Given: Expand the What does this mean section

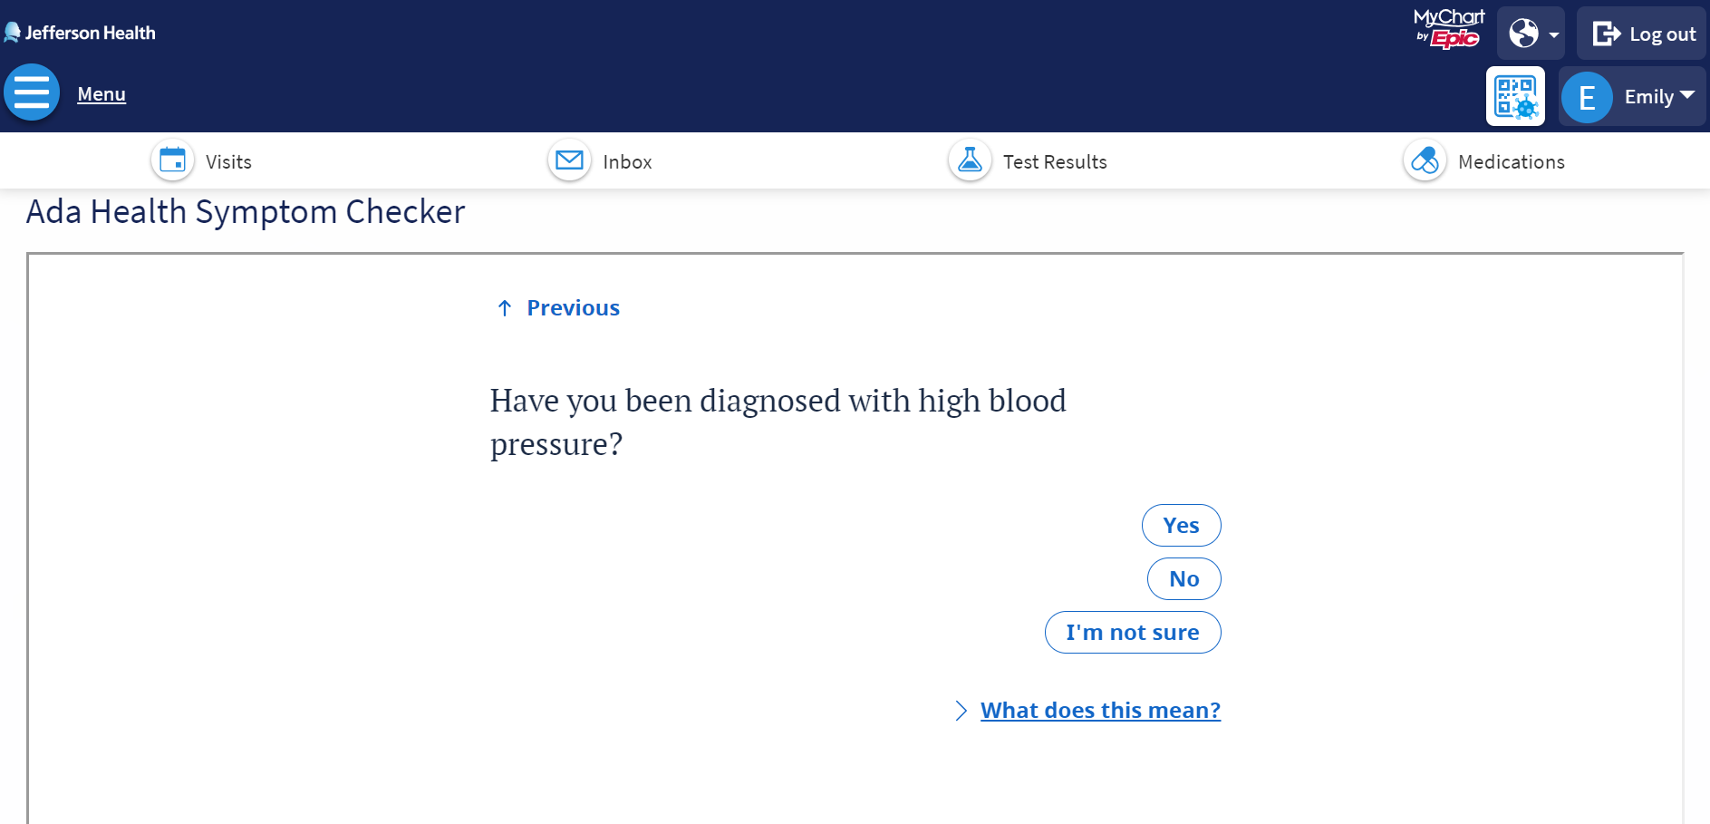Looking at the screenshot, I should click(x=1099, y=710).
